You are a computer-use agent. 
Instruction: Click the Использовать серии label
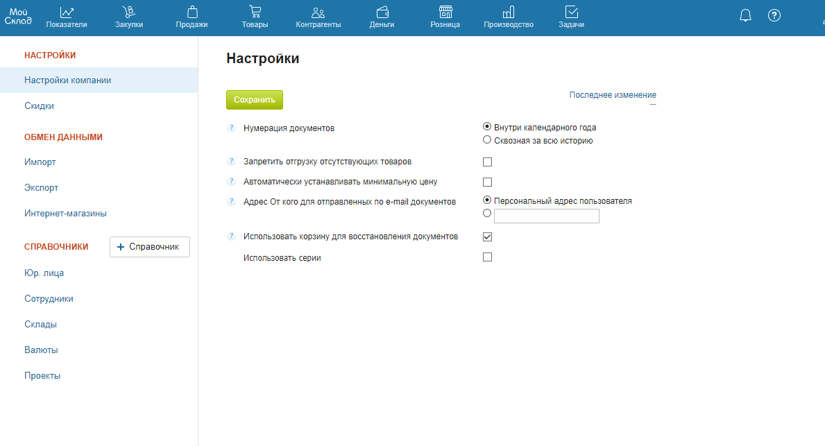coord(282,258)
